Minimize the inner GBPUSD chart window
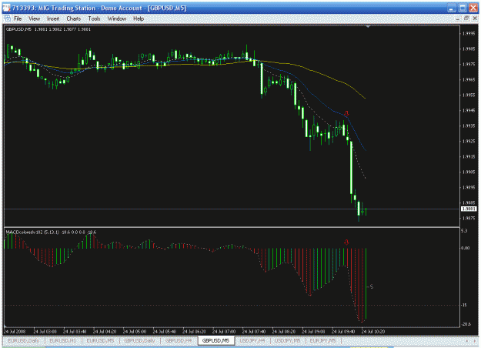The width and height of the screenshot is (481, 348). (x=458, y=18)
